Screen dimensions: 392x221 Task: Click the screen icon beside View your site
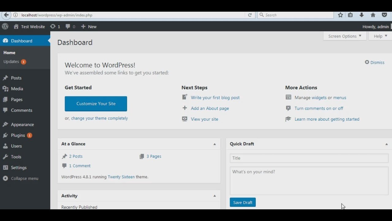coord(185,119)
